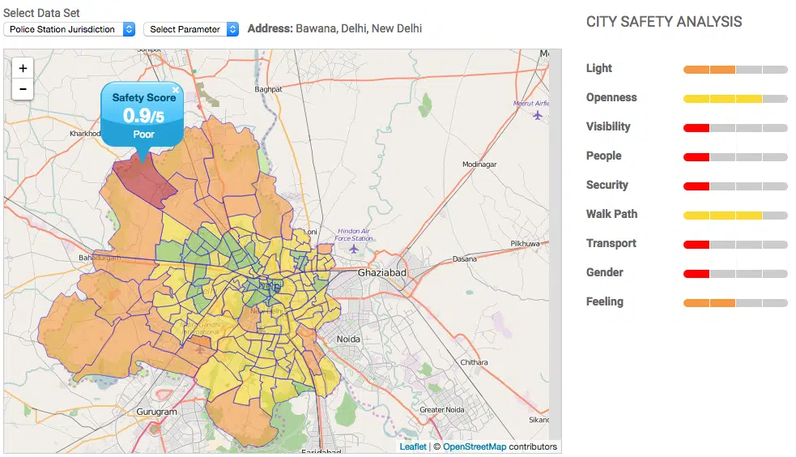Screen dimensions: 796x457
Task: Zoom in the map with plus button
Action: click(23, 69)
